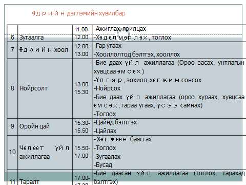The image size is (246, 185).
Task: Click the '15.30-15.50' time cell
Action: [x=82, y=127]
